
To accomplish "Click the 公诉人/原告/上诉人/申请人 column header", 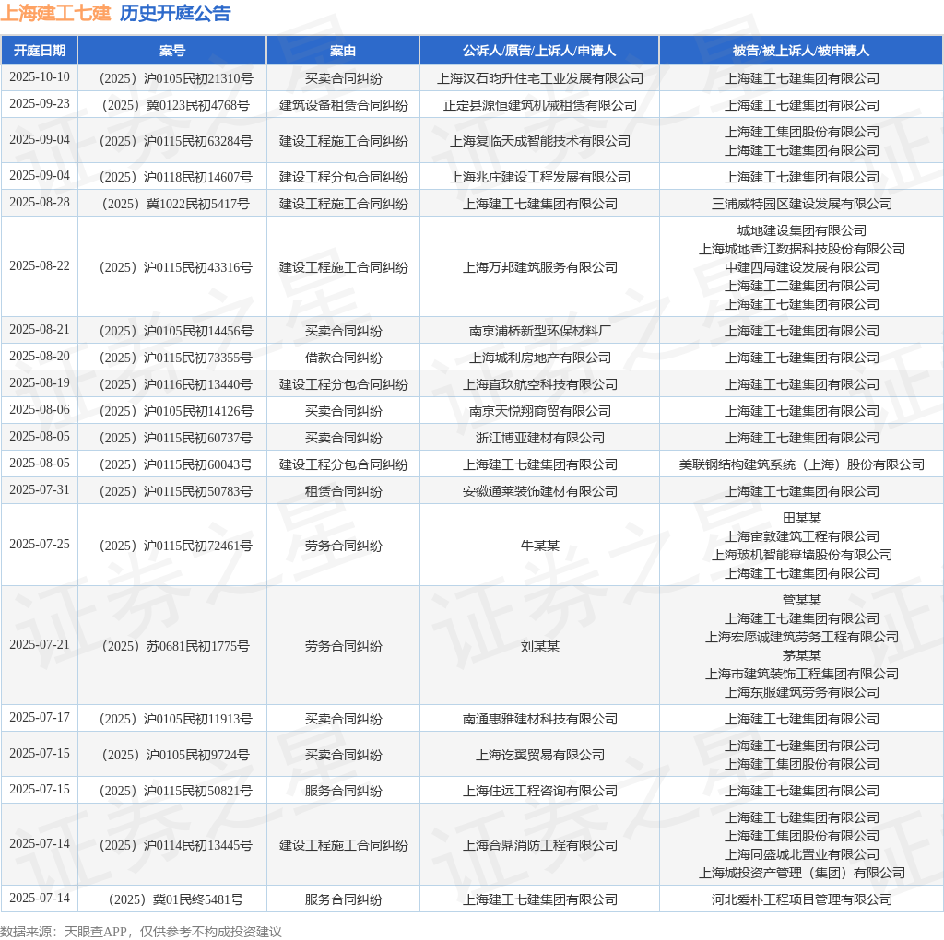I will point(539,51).
